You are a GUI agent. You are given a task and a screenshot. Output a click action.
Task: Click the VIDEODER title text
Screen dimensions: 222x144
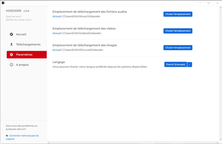[13, 11]
